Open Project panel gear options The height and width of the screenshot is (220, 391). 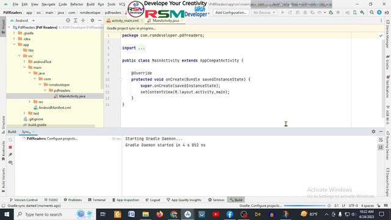pyautogui.click(x=92, y=20)
